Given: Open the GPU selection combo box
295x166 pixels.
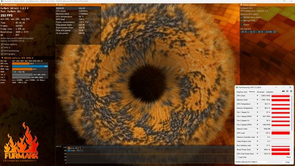Looking at the screenshot, I should 252,162.
